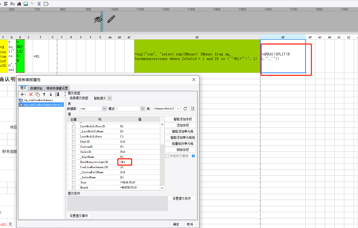Toggle primary key checkbox for DeptID
This screenshot has width=358, height=228.
74,142
